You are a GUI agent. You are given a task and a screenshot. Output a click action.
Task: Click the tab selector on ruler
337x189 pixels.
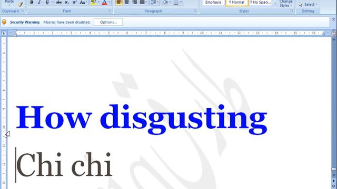4,33
